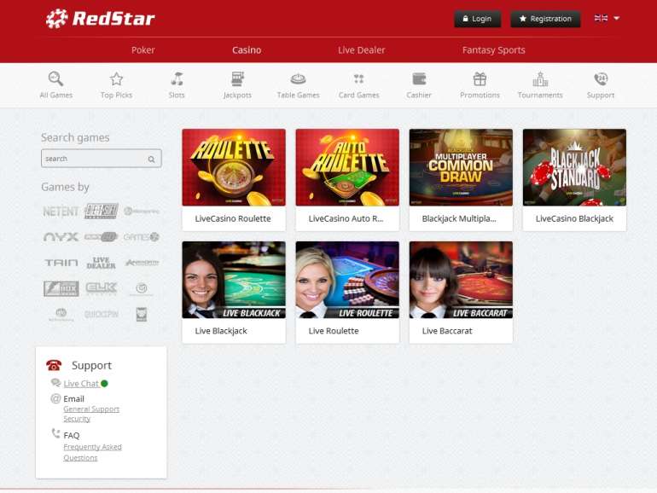
Task: Open the Tournaments podium icon
Action: coord(540,78)
